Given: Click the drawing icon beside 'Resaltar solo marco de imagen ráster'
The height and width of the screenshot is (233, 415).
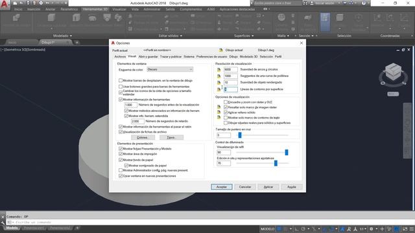Looking at the screenshot, I should (219, 107).
